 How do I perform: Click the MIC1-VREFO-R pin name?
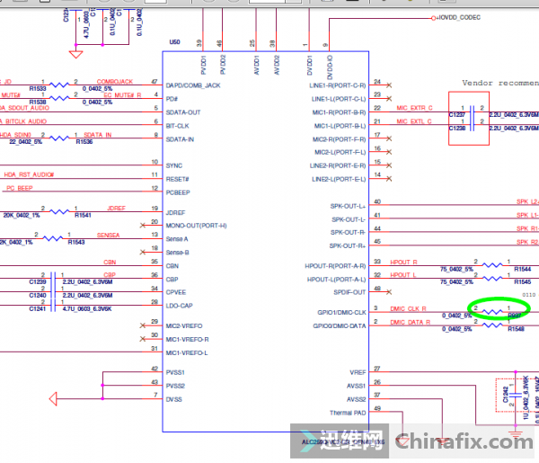coord(188,340)
